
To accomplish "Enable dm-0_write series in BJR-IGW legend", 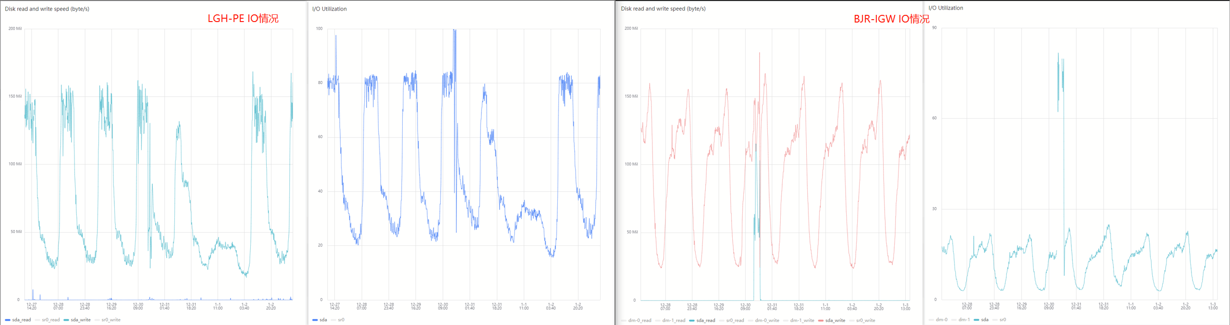I will 767,320.
